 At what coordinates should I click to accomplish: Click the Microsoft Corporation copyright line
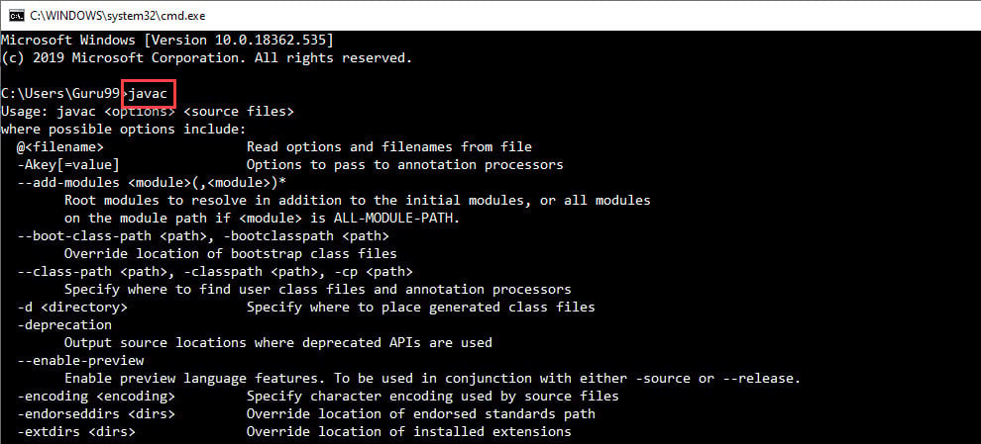(x=206, y=57)
